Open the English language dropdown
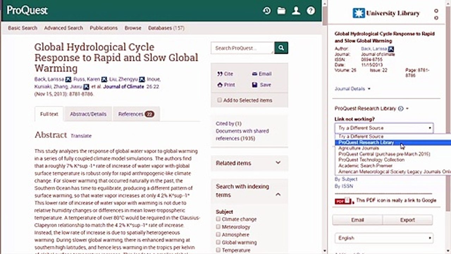 384,238
